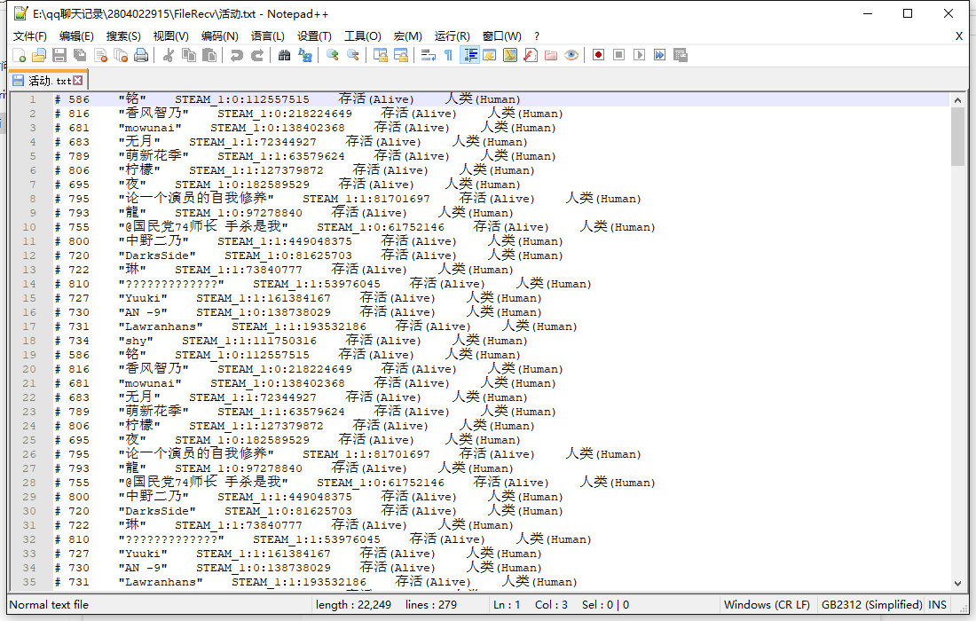The width and height of the screenshot is (976, 621).
Task: Stop macro recording square button
Action: (618, 55)
